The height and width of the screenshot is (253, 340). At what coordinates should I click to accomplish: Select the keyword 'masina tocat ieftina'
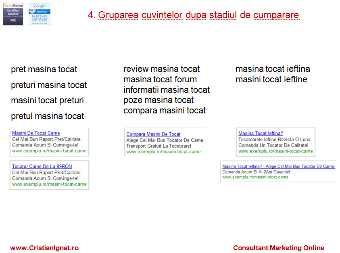click(x=273, y=69)
